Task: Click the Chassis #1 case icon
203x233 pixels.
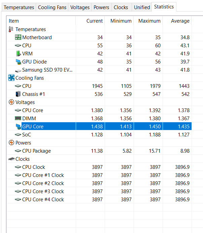Action: tap(18, 94)
